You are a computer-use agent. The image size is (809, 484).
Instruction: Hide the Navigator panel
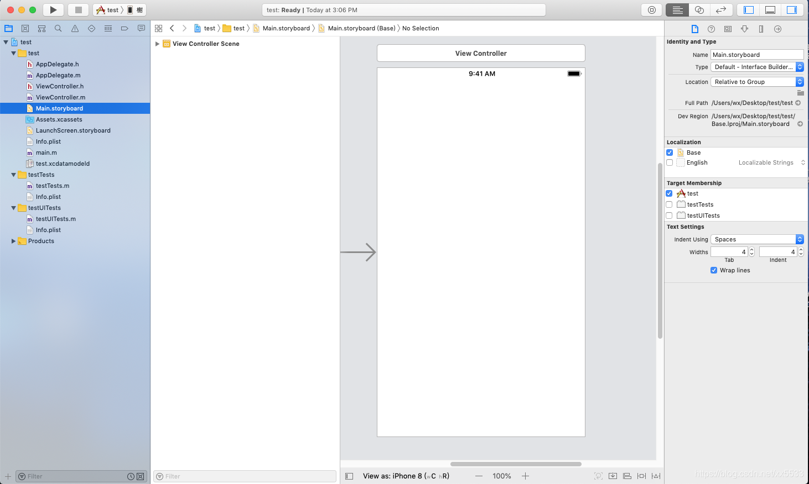point(749,10)
